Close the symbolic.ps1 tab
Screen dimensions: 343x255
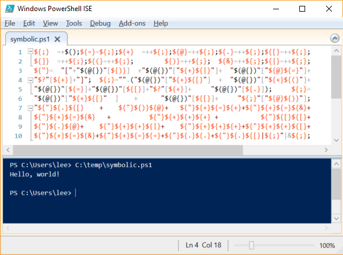[x=57, y=40]
